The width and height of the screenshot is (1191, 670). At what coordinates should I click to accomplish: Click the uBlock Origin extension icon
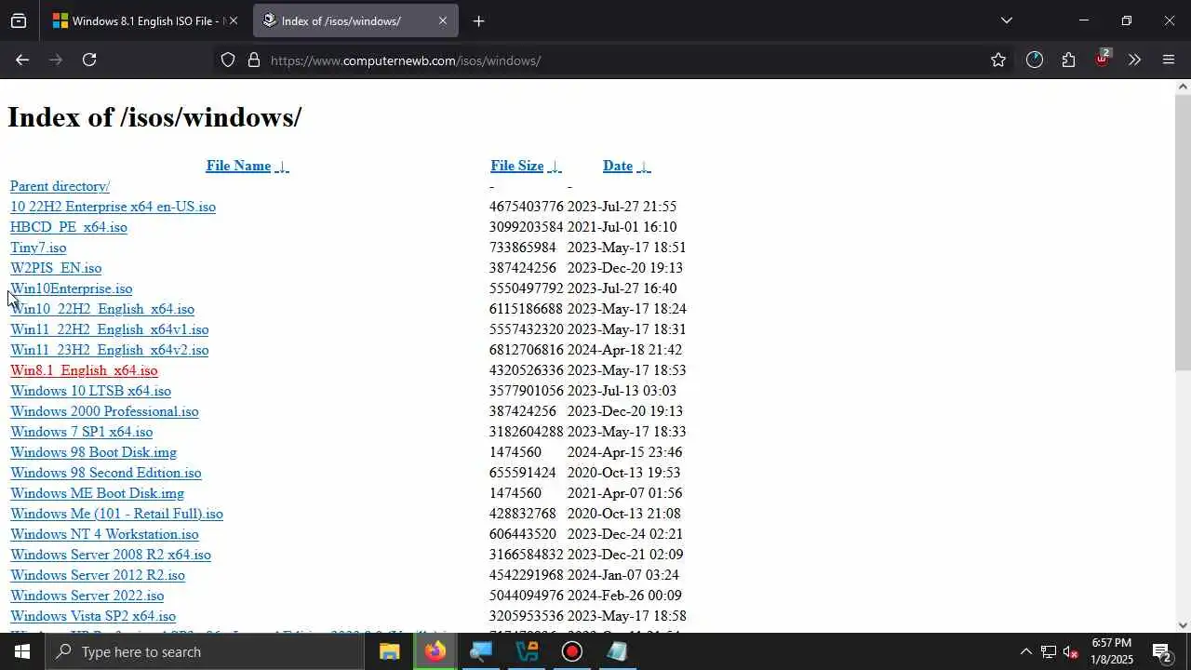point(1103,59)
